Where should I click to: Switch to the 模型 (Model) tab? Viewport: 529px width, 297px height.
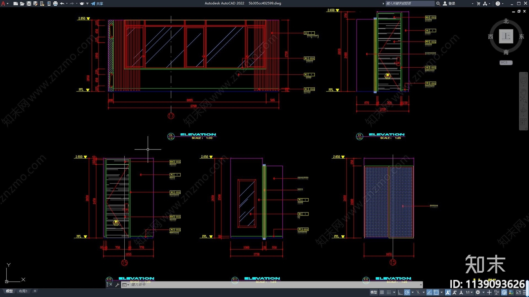tap(9, 291)
